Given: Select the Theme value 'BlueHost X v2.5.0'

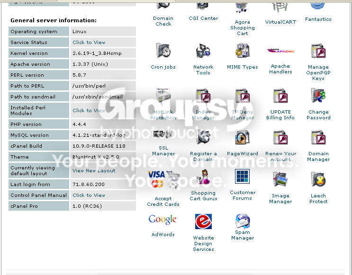Looking at the screenshot, I should [96, 157].
